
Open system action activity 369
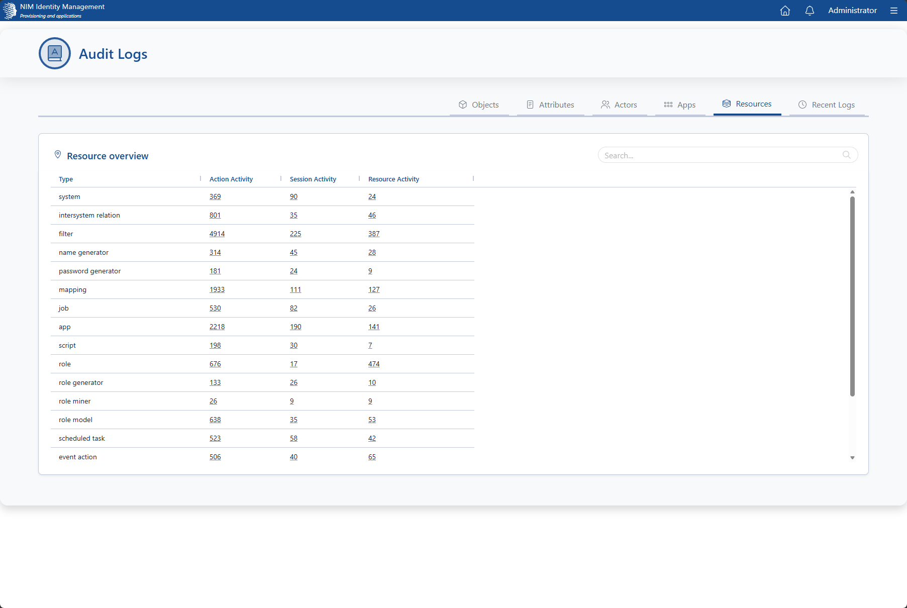pos(215,196)
